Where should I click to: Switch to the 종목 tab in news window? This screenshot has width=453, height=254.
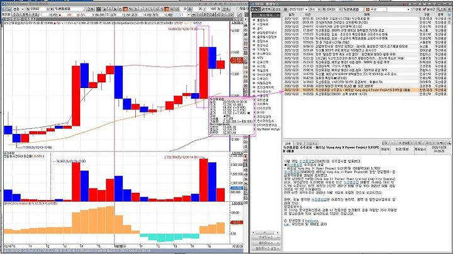click(x=266, y=9)
